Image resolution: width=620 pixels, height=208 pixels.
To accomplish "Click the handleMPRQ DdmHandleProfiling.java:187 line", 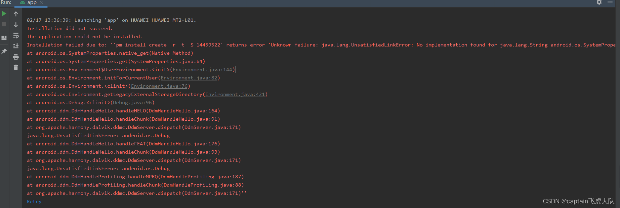I will click(x=135, y=177).
